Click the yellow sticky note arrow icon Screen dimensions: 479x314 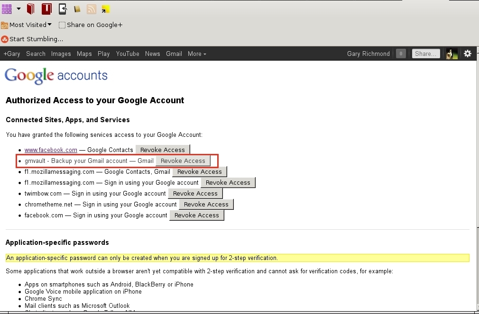[x=106, y=9]
